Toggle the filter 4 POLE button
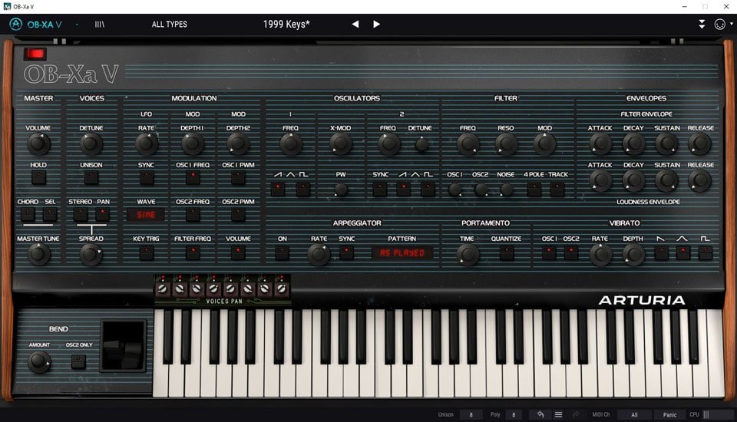The width and height of the screenshot is (737, 422). [534, 189]
